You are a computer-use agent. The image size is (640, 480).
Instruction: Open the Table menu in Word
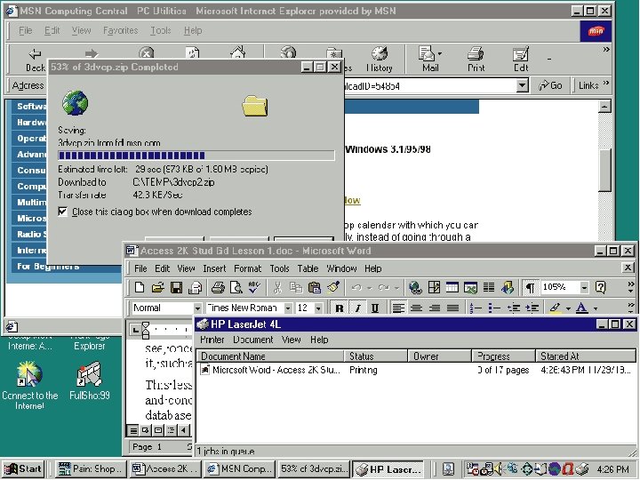click(308, 268)
